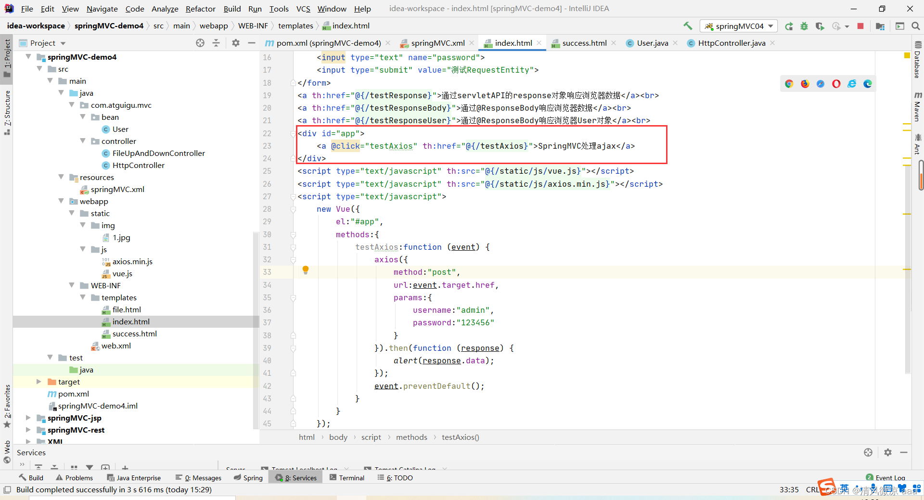
Task: Expand the springMVC-rest module node
Action: click(28, 430)
